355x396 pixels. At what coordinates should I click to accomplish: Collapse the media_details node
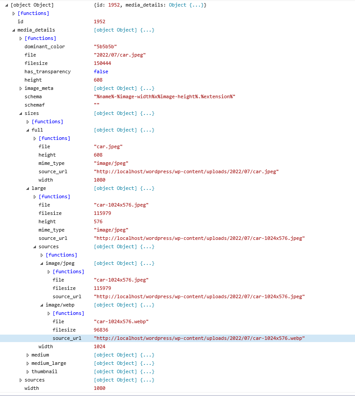tap(14, 30)
